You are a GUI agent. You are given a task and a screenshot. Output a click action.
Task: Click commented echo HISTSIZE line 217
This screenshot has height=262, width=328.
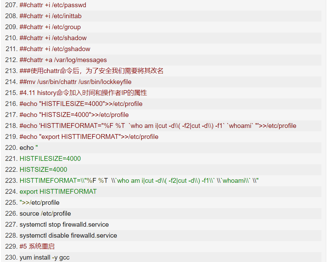(x=74, y=115)
